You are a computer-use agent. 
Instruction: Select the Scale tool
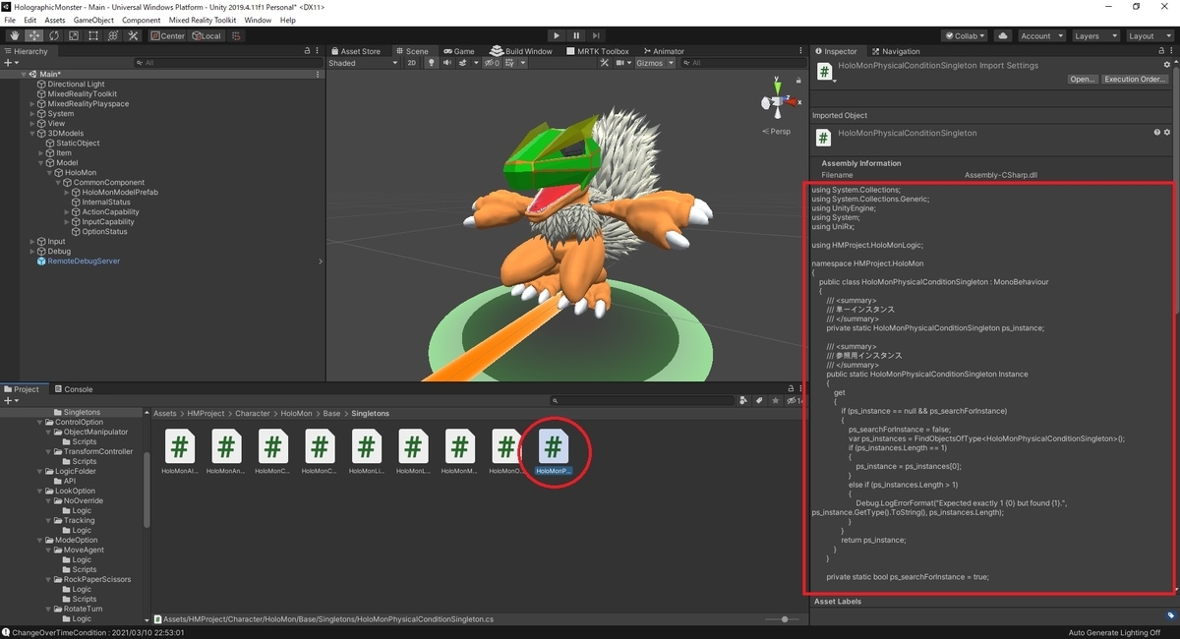[73, 35]
